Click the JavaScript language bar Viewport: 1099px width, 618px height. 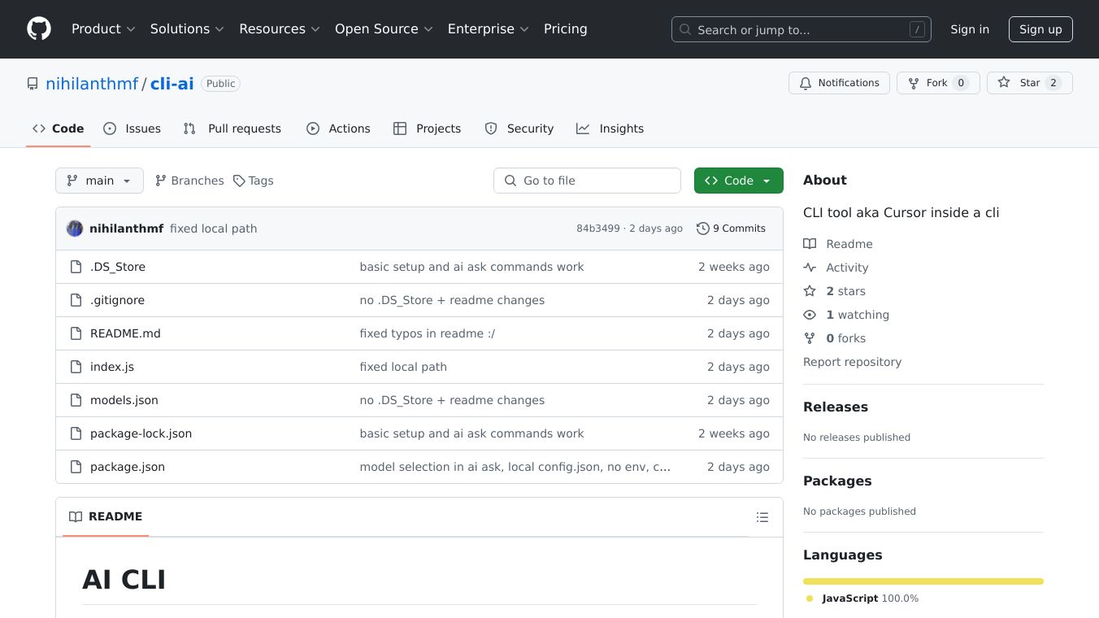(923, 581)
